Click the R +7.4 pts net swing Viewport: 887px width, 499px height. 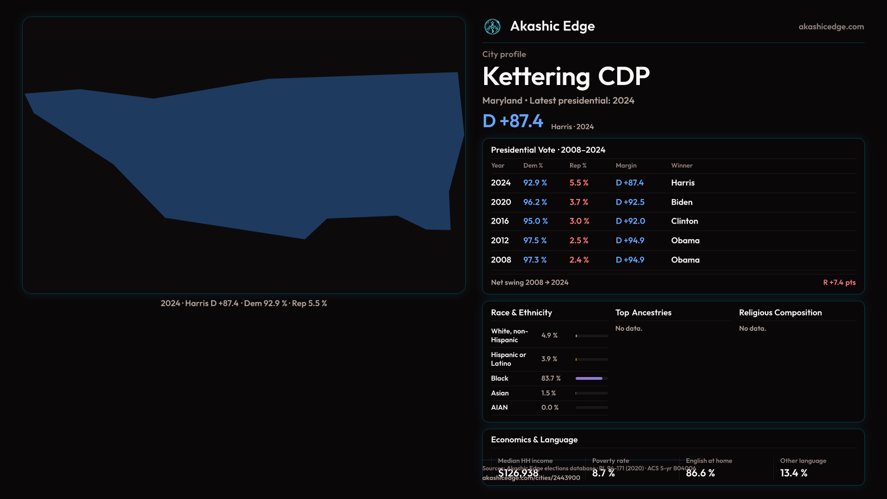[x=839, y=282]
